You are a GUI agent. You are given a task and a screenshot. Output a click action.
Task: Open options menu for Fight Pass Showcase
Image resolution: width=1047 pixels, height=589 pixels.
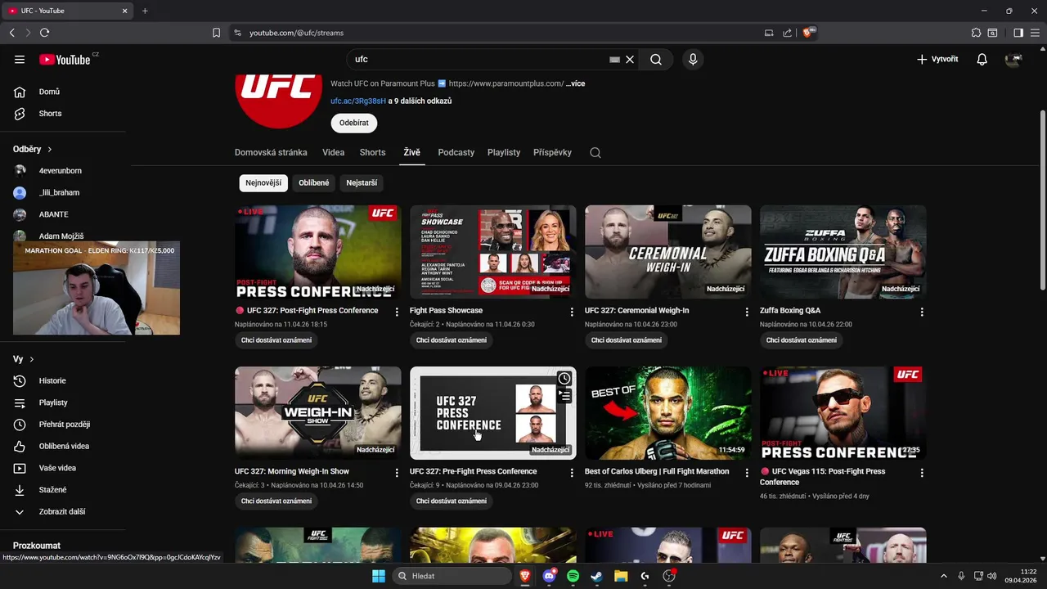click(x=572, y=312)
